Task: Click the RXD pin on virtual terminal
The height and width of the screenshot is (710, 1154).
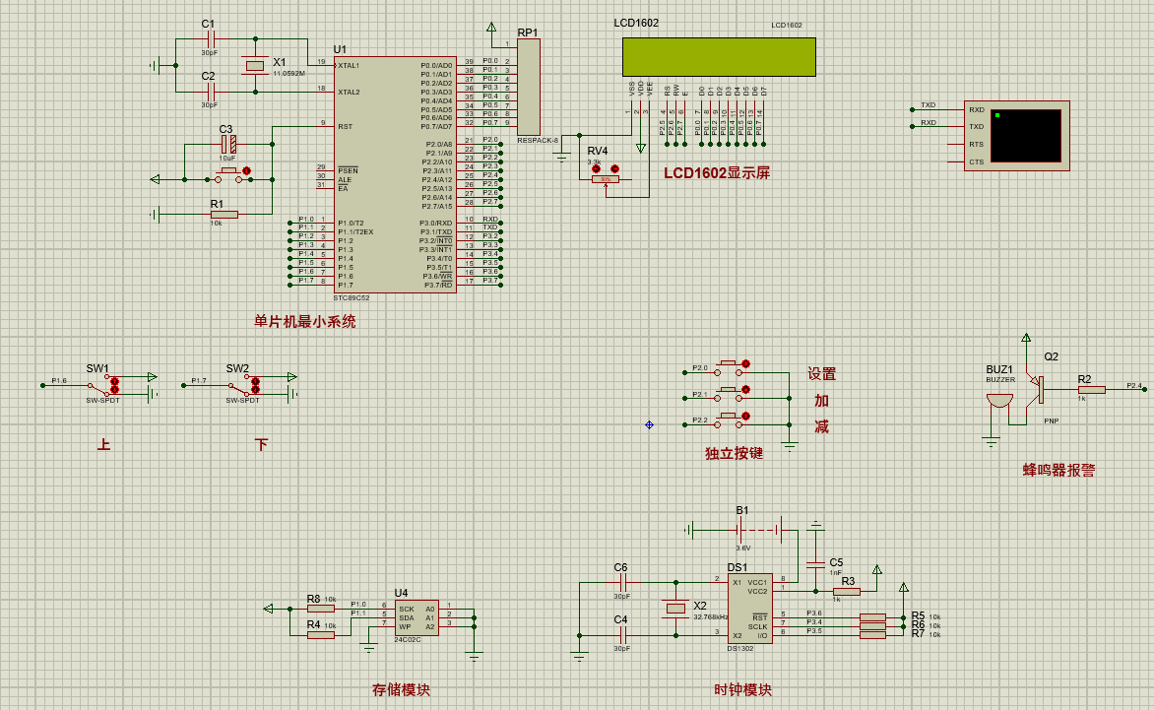Action: click(977, 109)
